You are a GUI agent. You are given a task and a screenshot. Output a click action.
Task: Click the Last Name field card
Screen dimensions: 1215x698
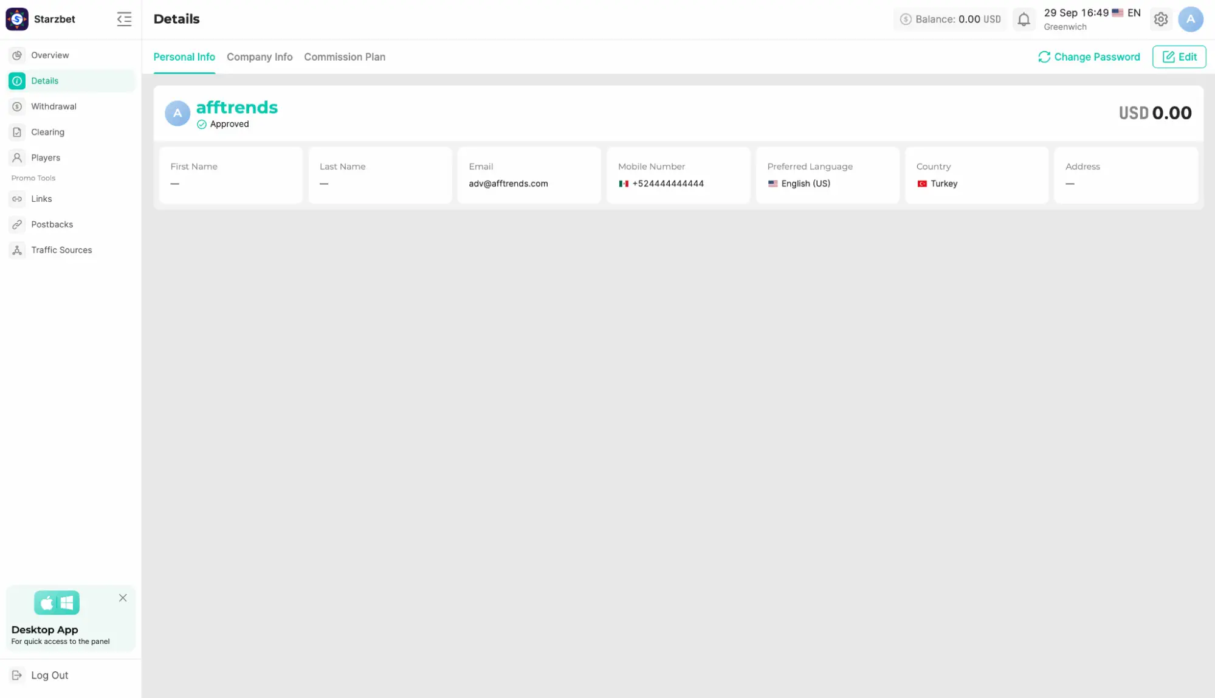point(380,175)
